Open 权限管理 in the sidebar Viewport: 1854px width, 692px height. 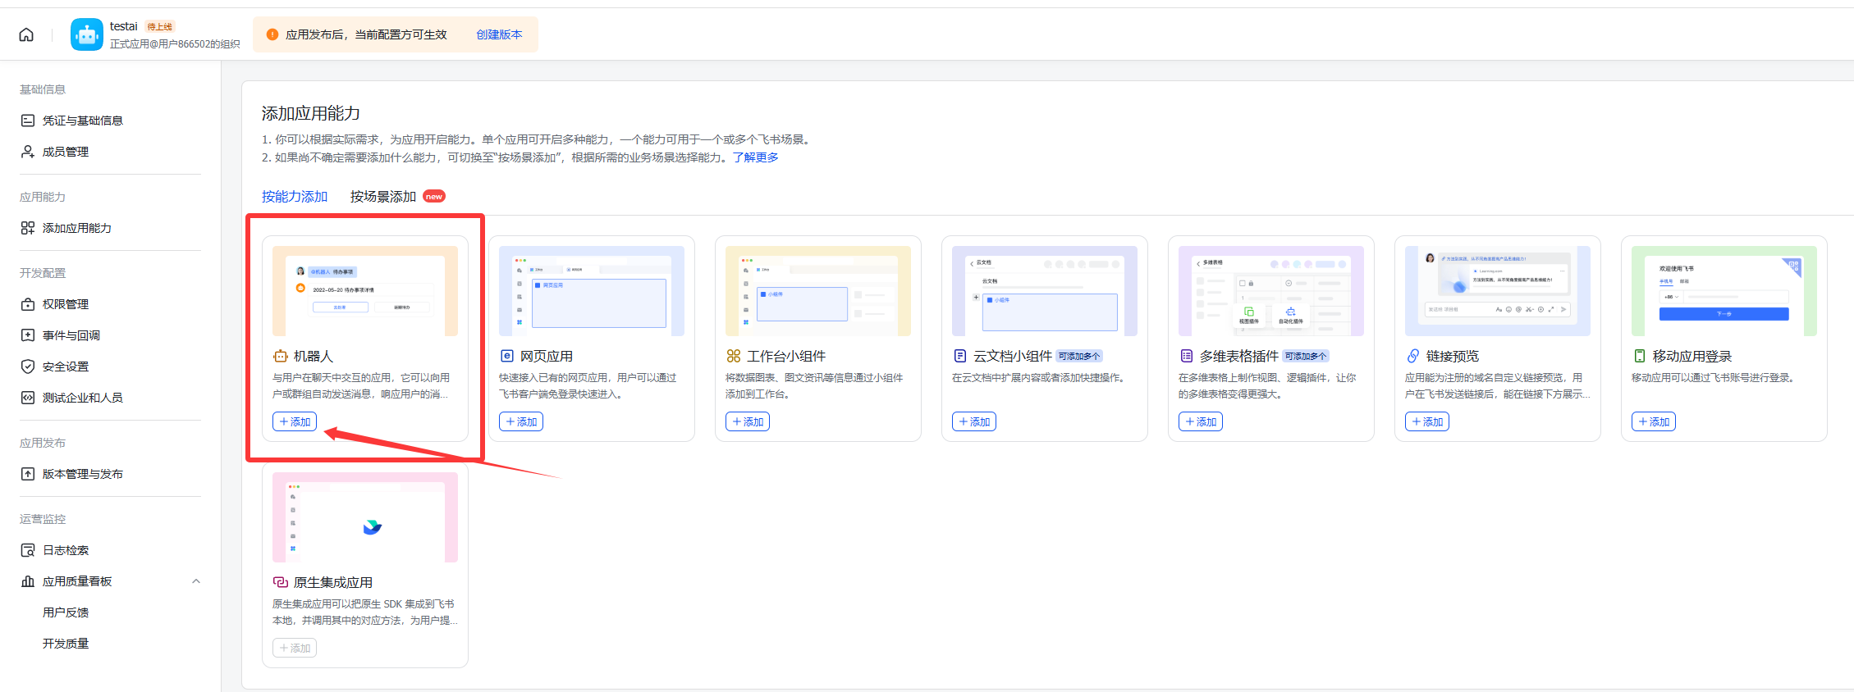[x=66, y=304]
